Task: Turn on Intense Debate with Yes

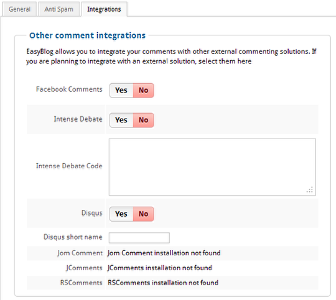Action: tap(121, 120)
